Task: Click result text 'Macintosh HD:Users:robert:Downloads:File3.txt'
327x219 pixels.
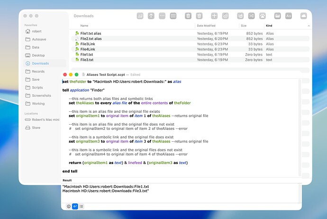Action: click(106, 191)
